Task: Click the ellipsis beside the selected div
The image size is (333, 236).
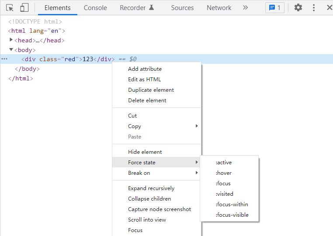Action: point(4,59)
